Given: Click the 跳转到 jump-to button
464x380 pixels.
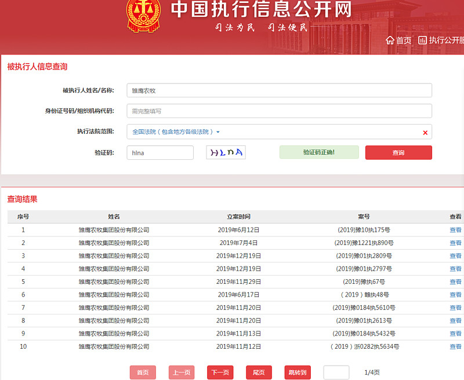Looking at the screenshot, I should tap(298, 372).
